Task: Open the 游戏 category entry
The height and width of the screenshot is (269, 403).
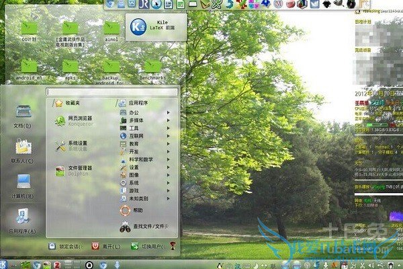Action: 144,191
